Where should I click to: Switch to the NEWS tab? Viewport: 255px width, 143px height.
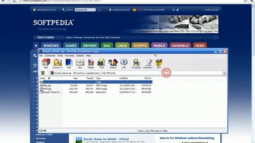coord(200,46)
